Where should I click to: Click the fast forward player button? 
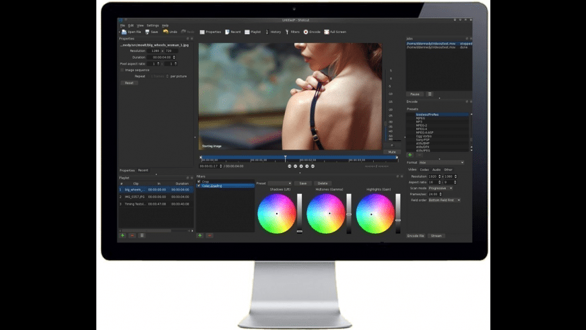click(307, 166)
